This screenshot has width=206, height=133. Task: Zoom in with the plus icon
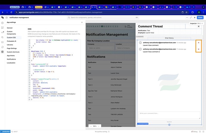99,126
